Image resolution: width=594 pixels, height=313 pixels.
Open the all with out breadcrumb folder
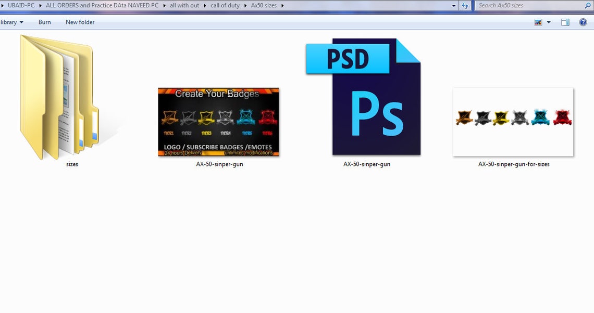pos(184,5)
